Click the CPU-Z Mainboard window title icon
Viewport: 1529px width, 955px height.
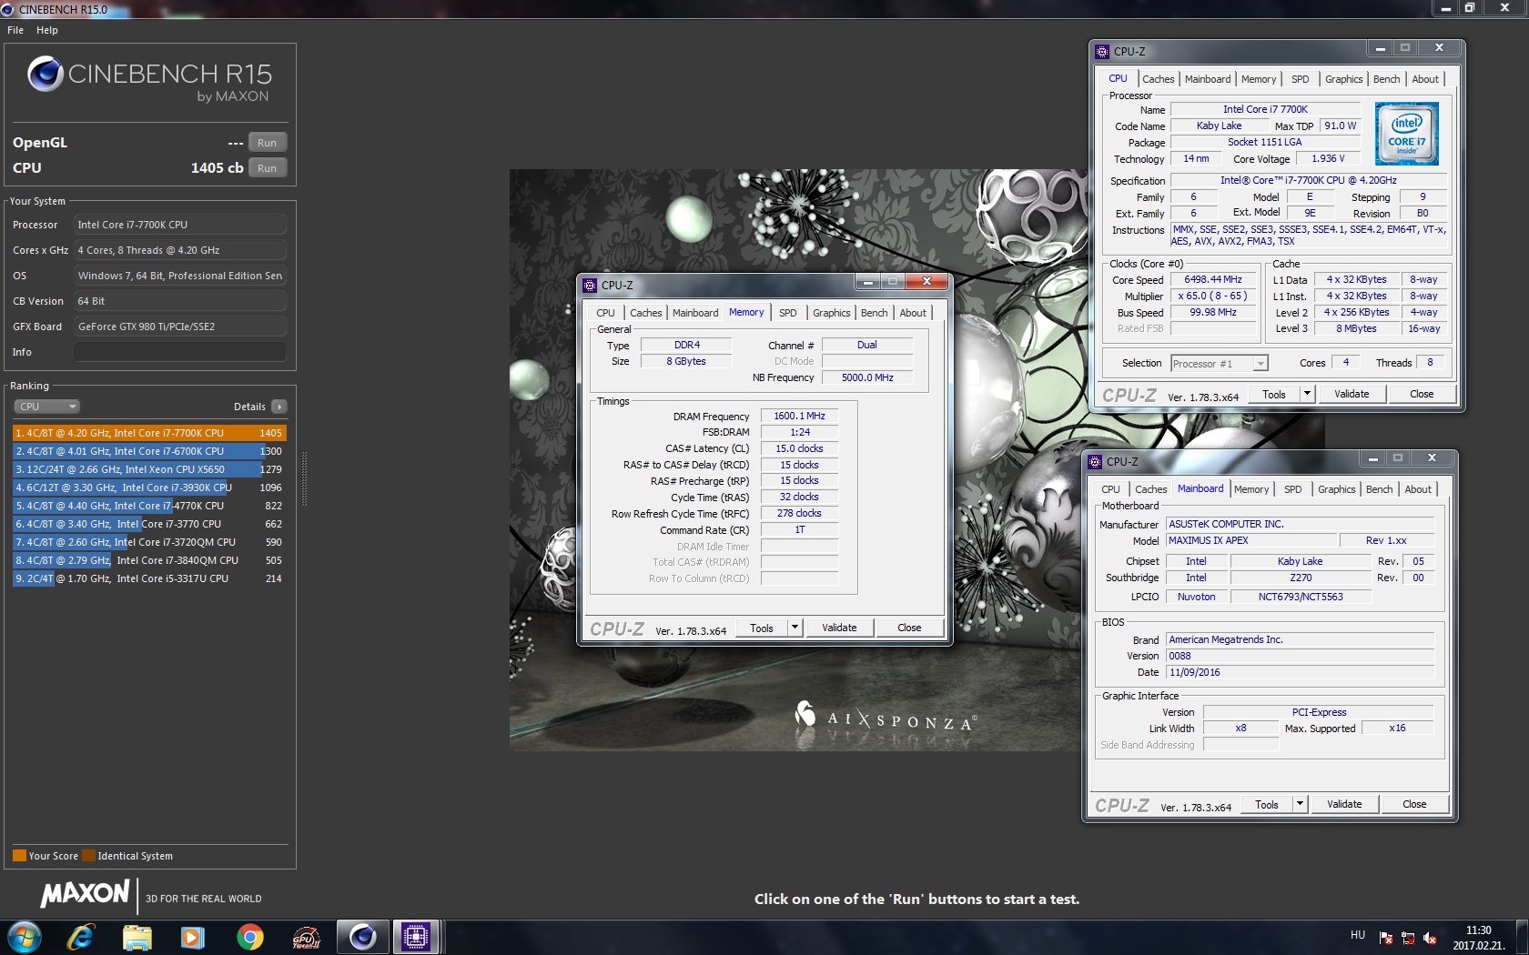[x=1095, y=461]
